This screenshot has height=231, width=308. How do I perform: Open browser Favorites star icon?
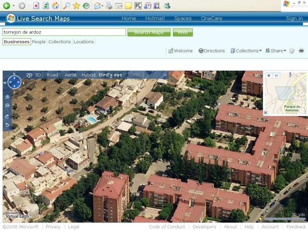coord(76,5)
